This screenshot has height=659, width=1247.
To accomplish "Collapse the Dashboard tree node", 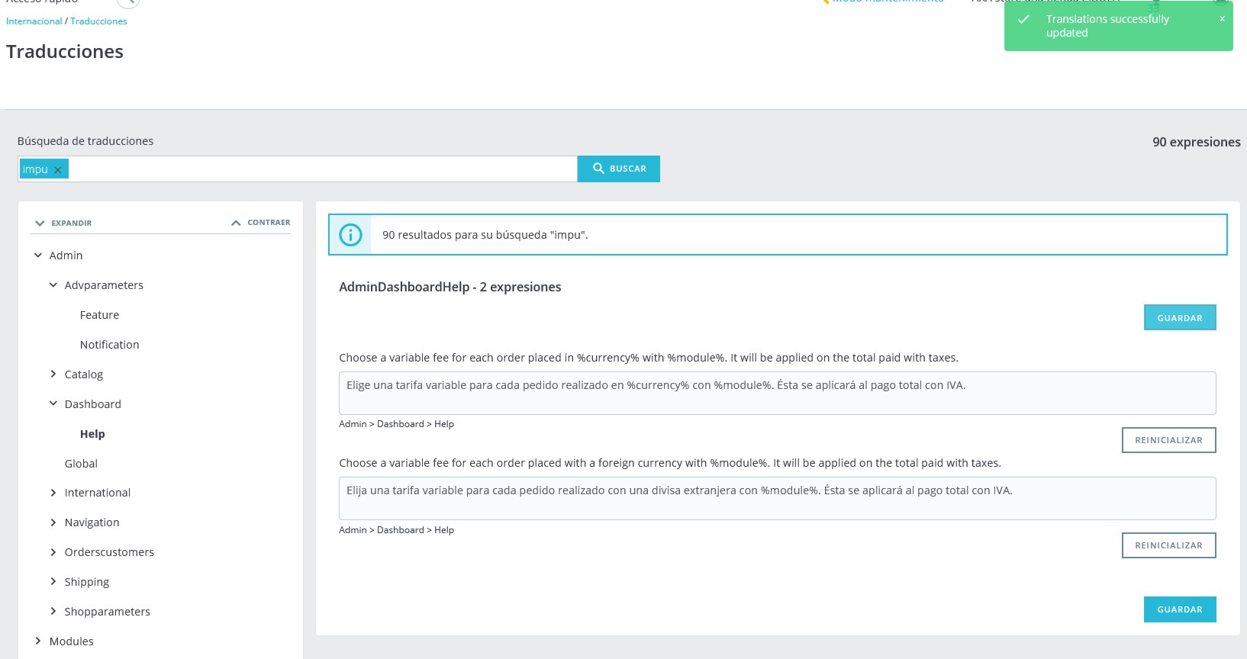I will (53, 404).
